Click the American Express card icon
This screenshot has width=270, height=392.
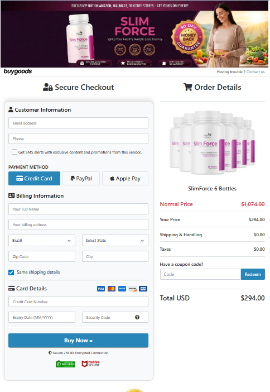click(x=122, y=289)
